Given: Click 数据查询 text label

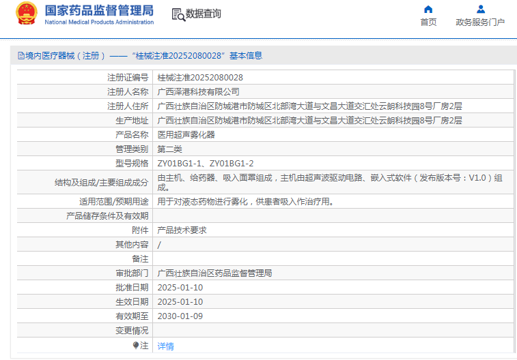Looking at the screenshot, I should [x=203, y=14].
